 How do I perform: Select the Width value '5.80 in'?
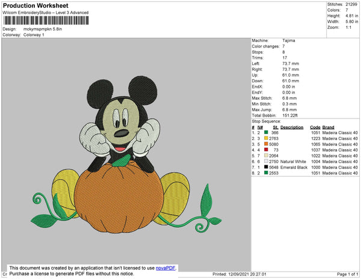pos(351,22)
